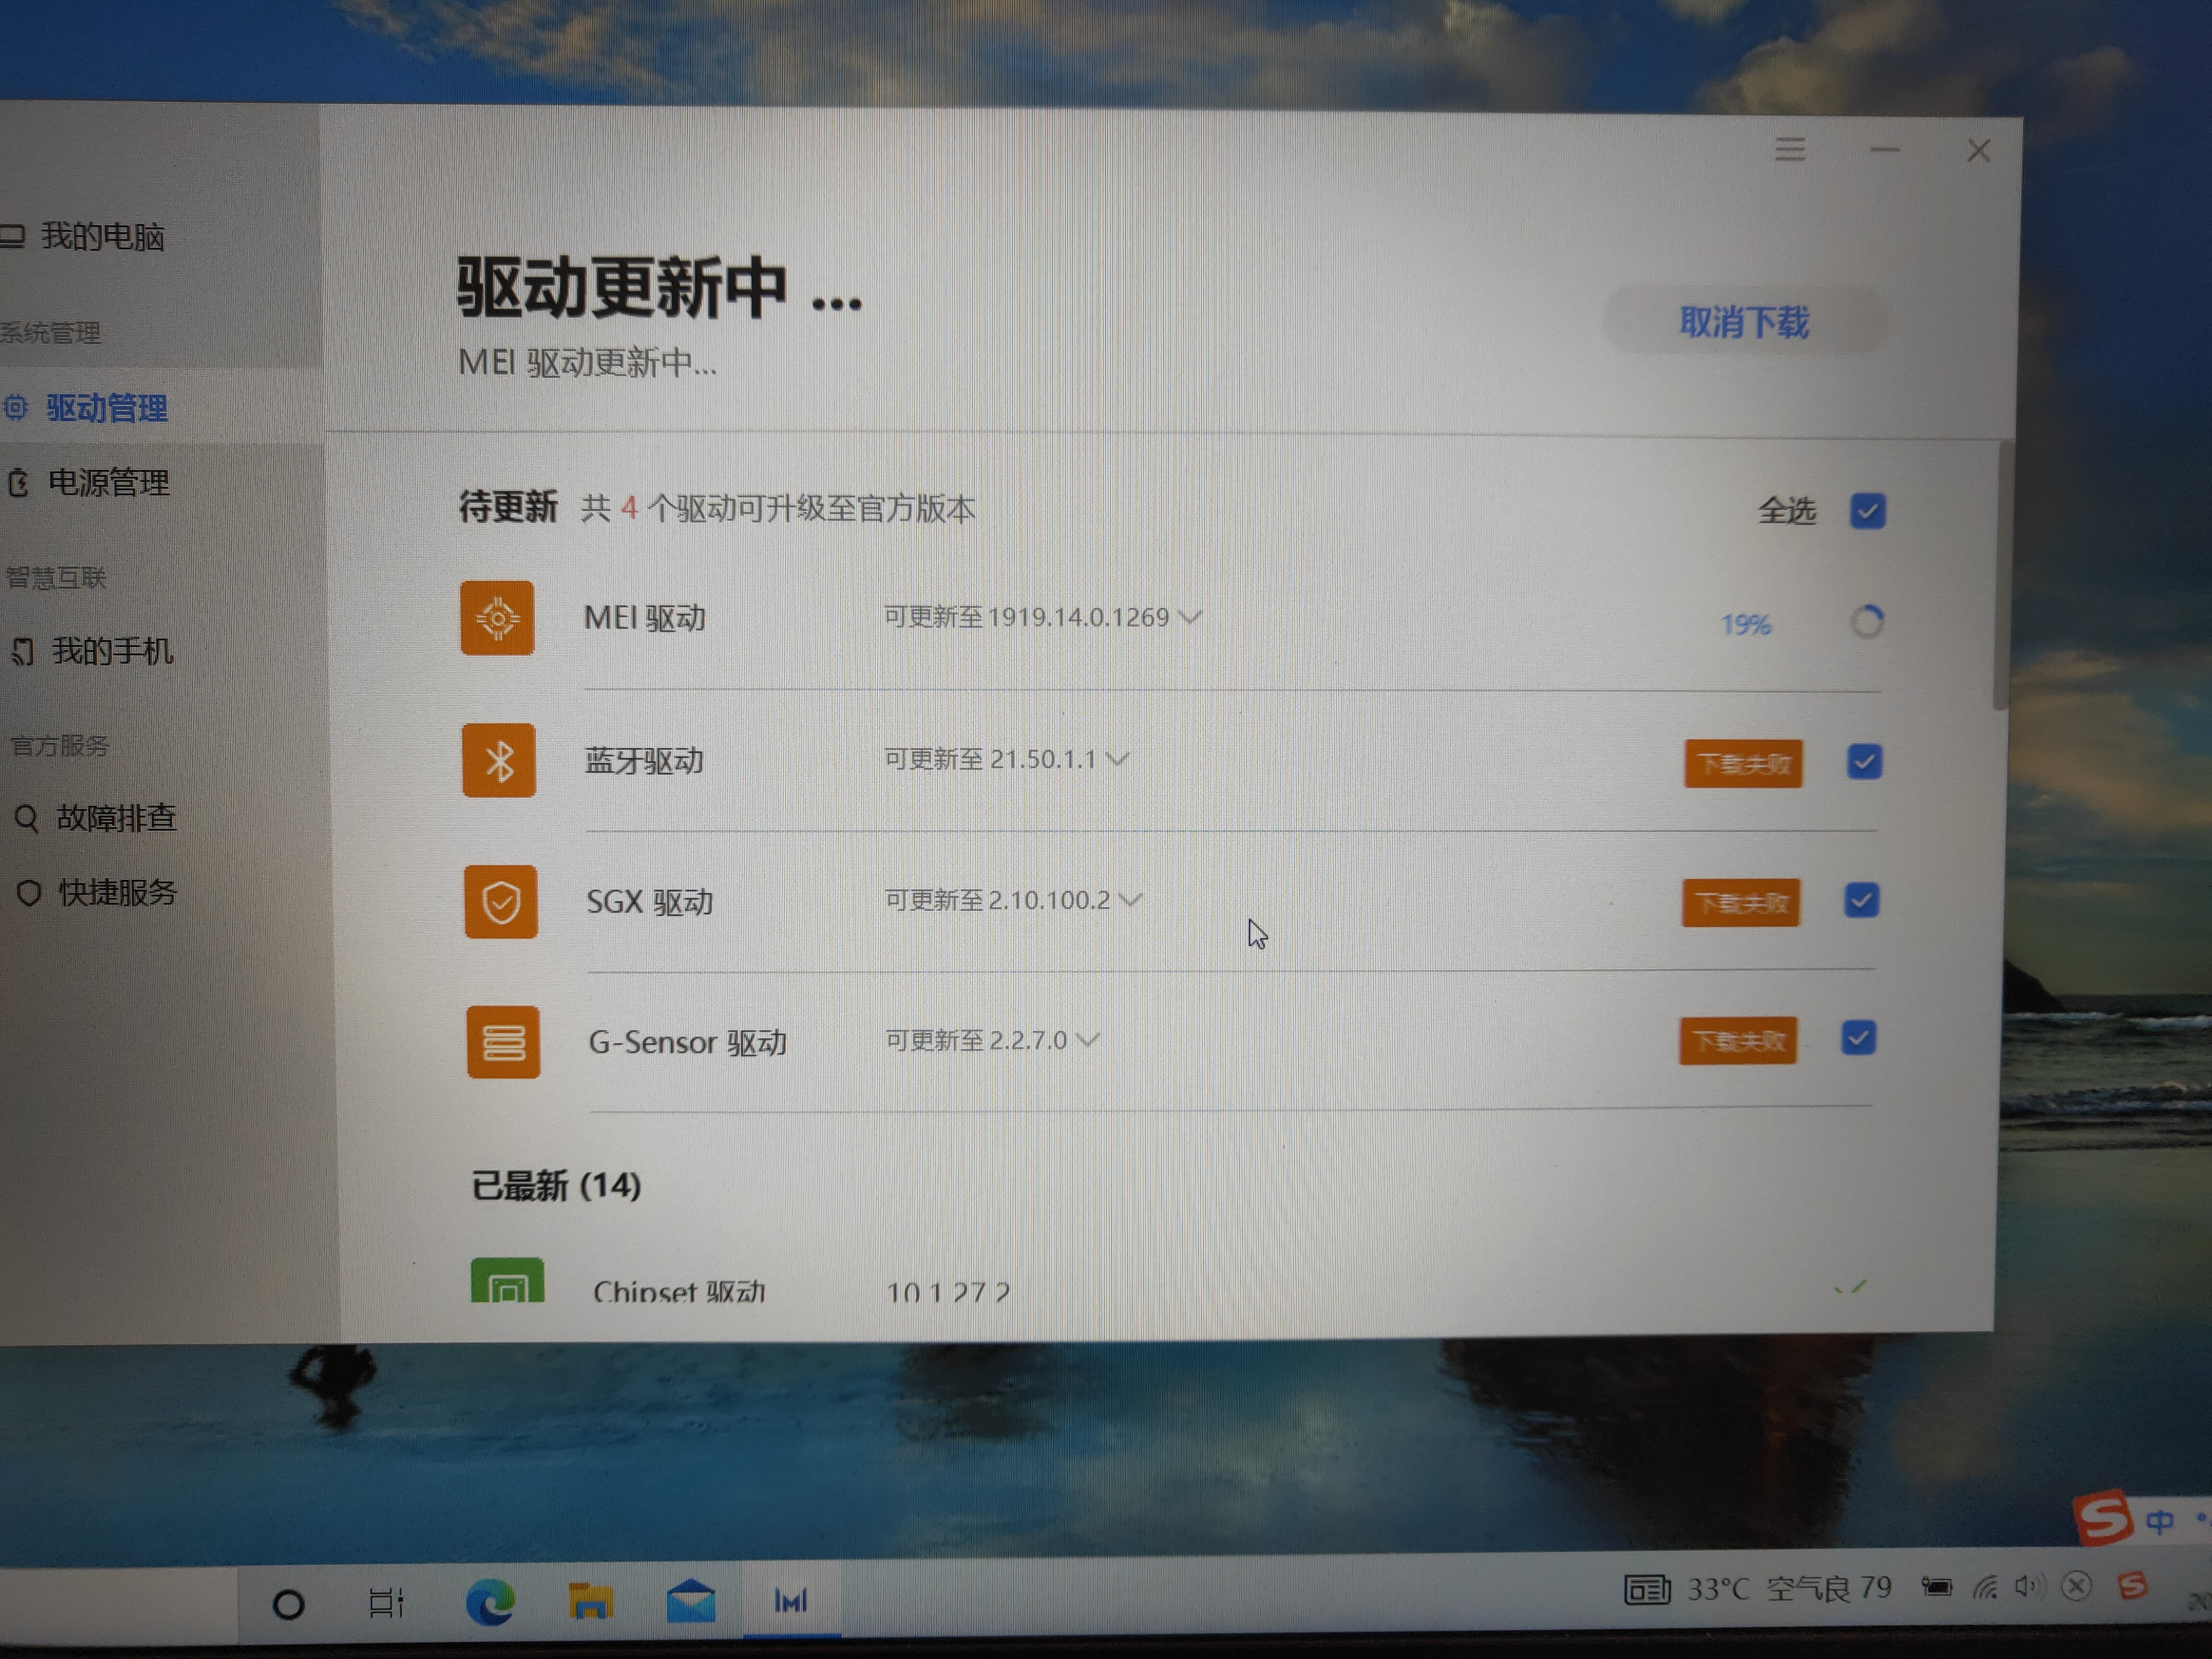Click the Bluetooth driver icon
2212x1659 pixels.
click(499, 760)
